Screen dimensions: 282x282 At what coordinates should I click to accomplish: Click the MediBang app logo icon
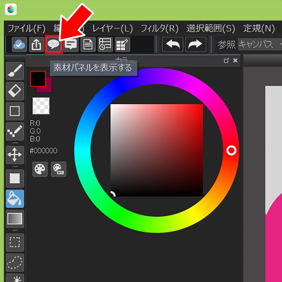pyautogui.click(x=11, y=9)
